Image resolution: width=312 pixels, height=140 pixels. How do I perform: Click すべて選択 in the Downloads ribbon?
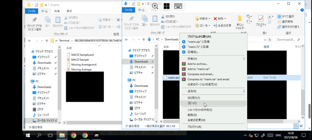[288, 16]
